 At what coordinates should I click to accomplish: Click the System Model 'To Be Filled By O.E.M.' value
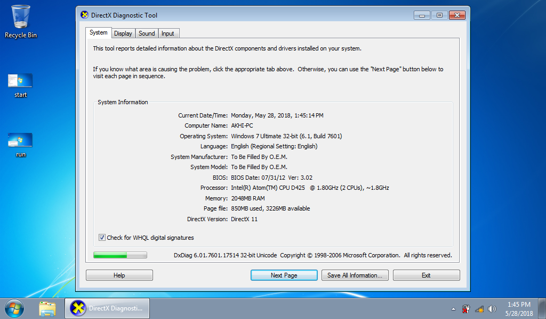coord(259,167)
